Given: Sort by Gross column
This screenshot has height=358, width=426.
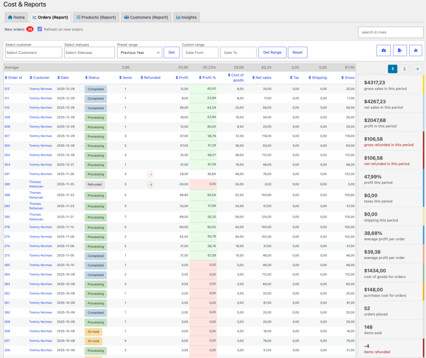Looking at the screenshot, I should tap(348, 78).
